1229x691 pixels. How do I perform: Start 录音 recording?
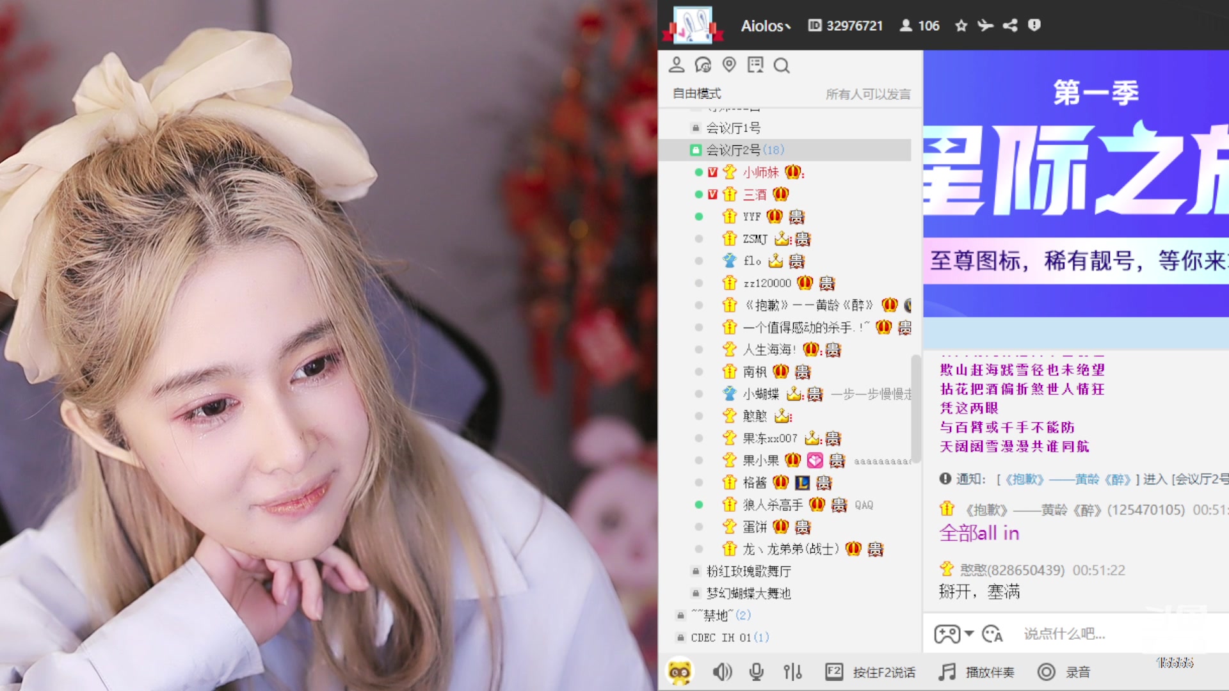pos(1064,672)
